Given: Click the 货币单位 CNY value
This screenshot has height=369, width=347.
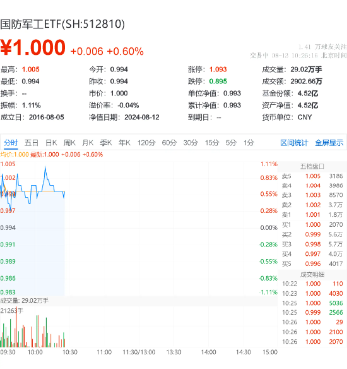Looking at the screenshot, I should (x=305, y=117).
